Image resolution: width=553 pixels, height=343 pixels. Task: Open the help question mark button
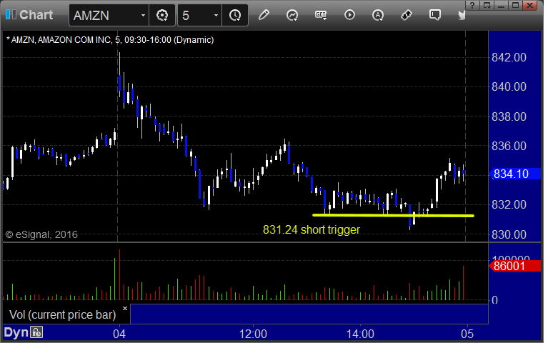pyautogui.click(x=472, y=5)
